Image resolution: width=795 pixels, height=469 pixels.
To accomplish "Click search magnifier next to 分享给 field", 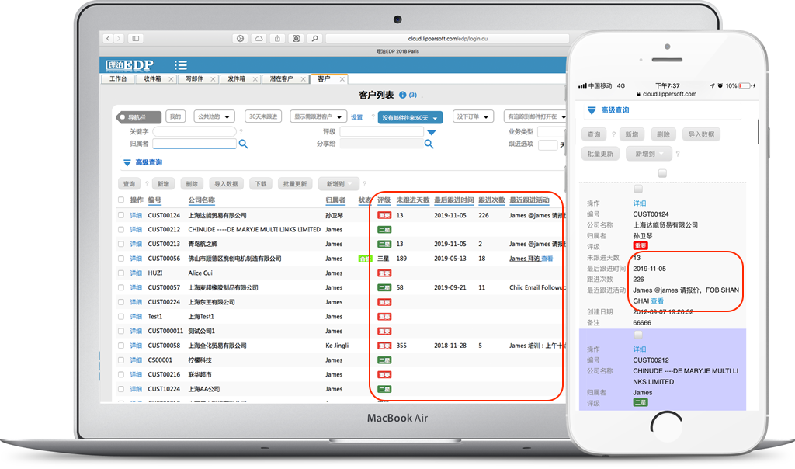I will (x=429, y=144).
